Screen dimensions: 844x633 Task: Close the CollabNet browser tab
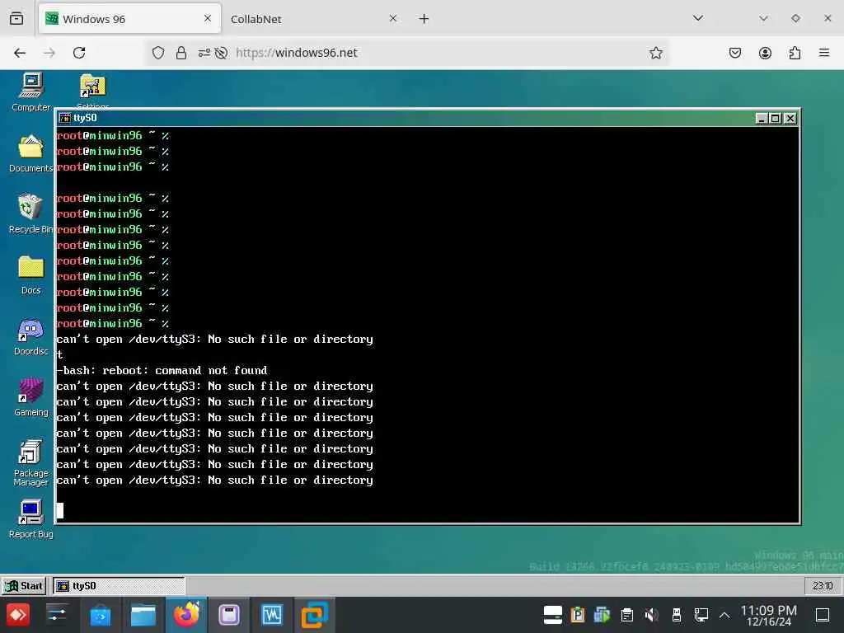393,18
